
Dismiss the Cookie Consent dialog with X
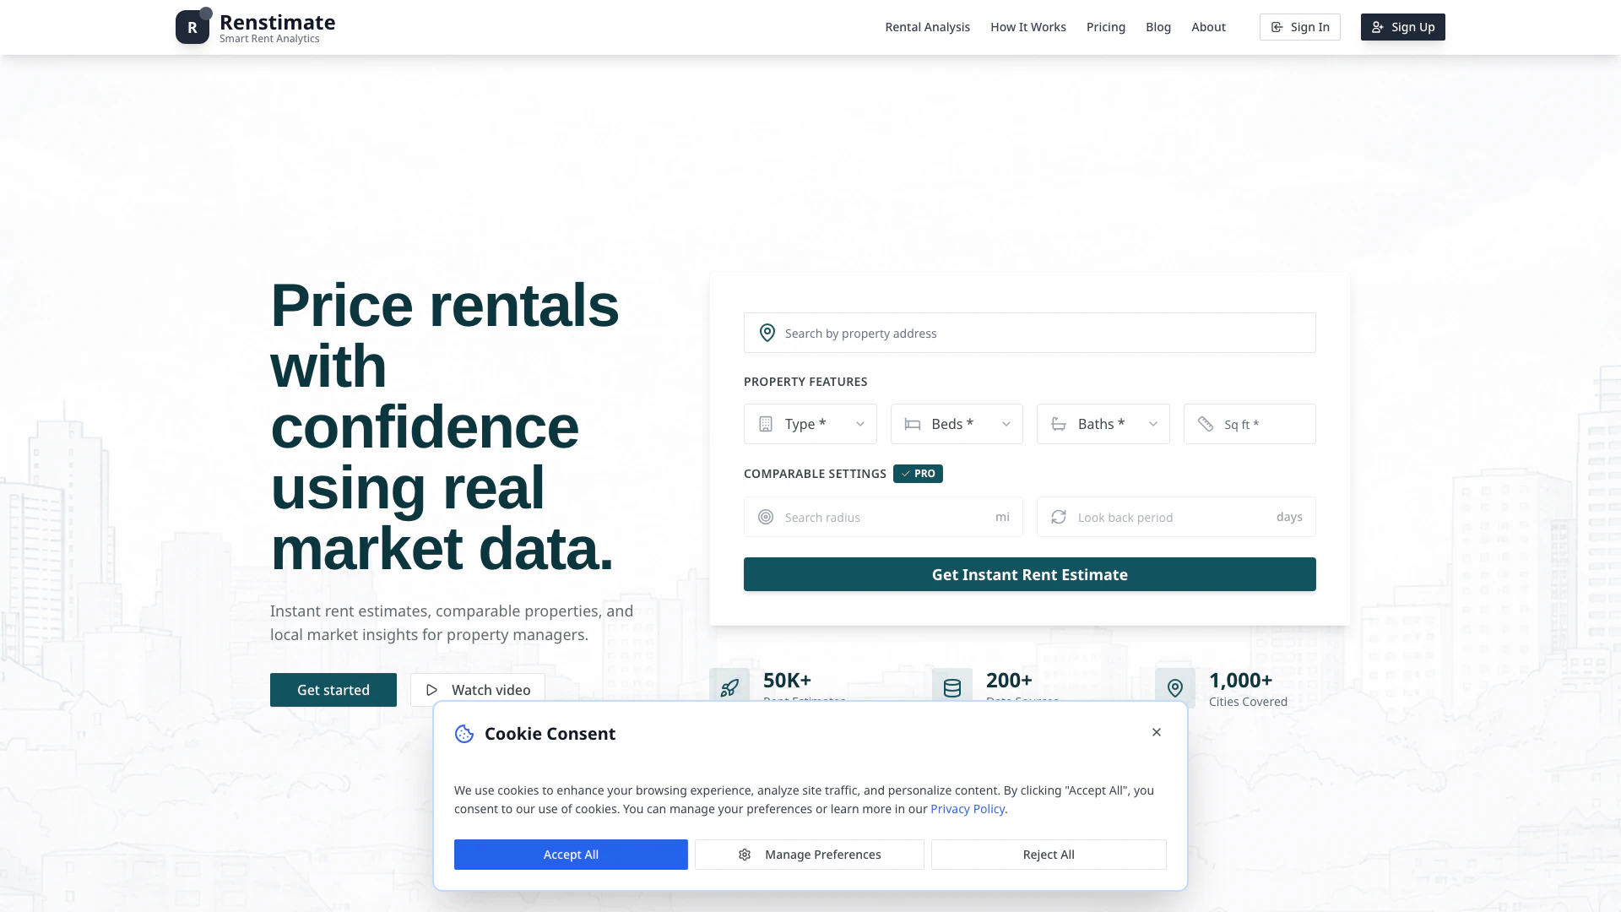(1156, 732)
